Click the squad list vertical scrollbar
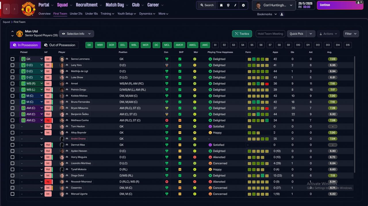 tap(354, 114)
